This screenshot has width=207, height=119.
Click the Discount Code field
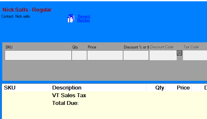pos(163,55)
